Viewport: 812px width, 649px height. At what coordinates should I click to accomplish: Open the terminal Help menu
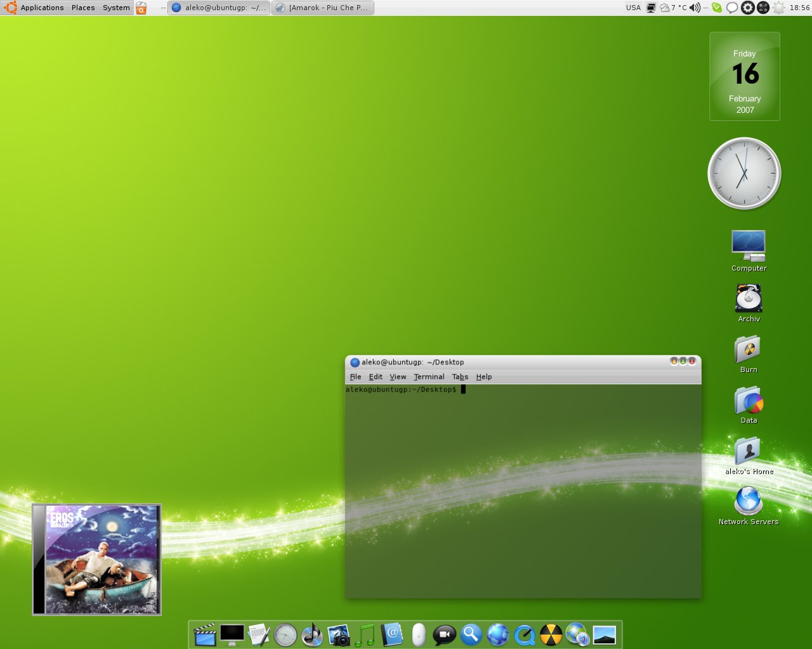point(484,376)
